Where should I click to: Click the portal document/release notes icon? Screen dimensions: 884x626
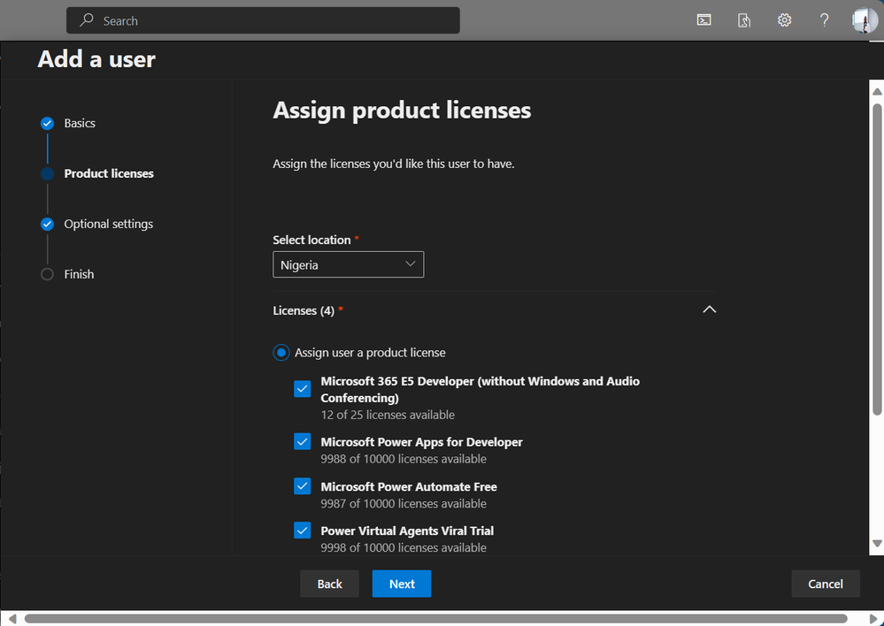[744, 20]
